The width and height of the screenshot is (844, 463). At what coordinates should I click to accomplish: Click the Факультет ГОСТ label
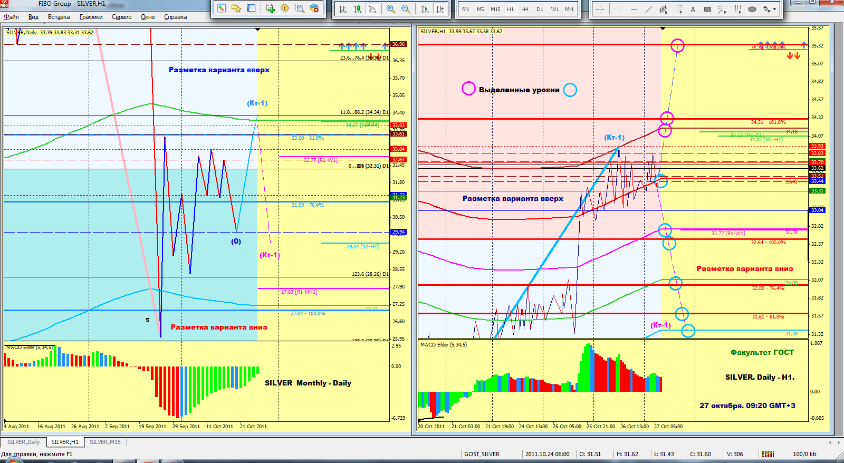pyautogui.click(x=762, y=352)
